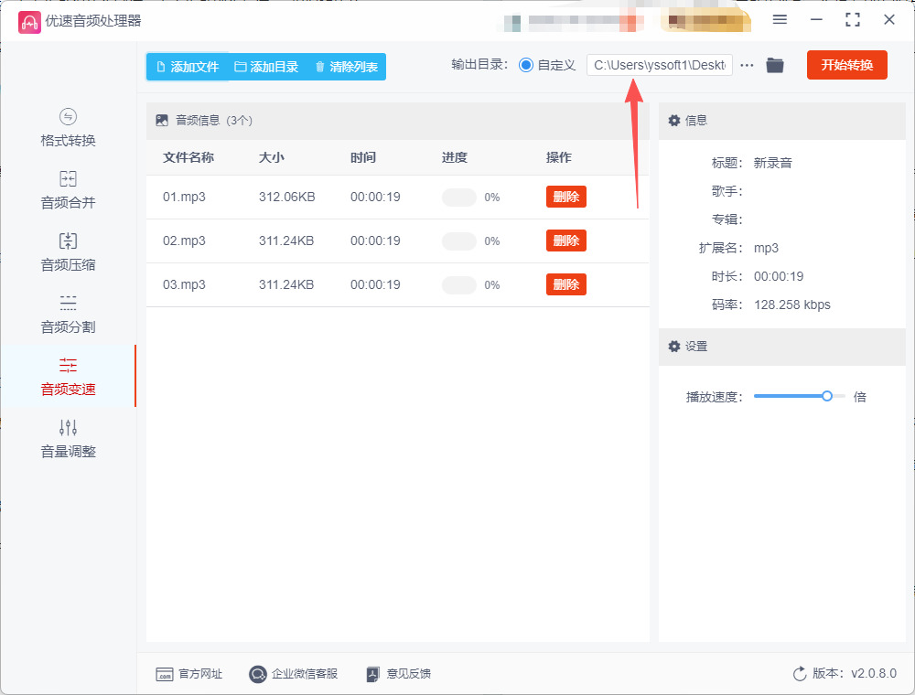Click the 版本 v2.0.8.0 version text
Viewport: 915px width, 695px height.
click(x=855, y=674)
